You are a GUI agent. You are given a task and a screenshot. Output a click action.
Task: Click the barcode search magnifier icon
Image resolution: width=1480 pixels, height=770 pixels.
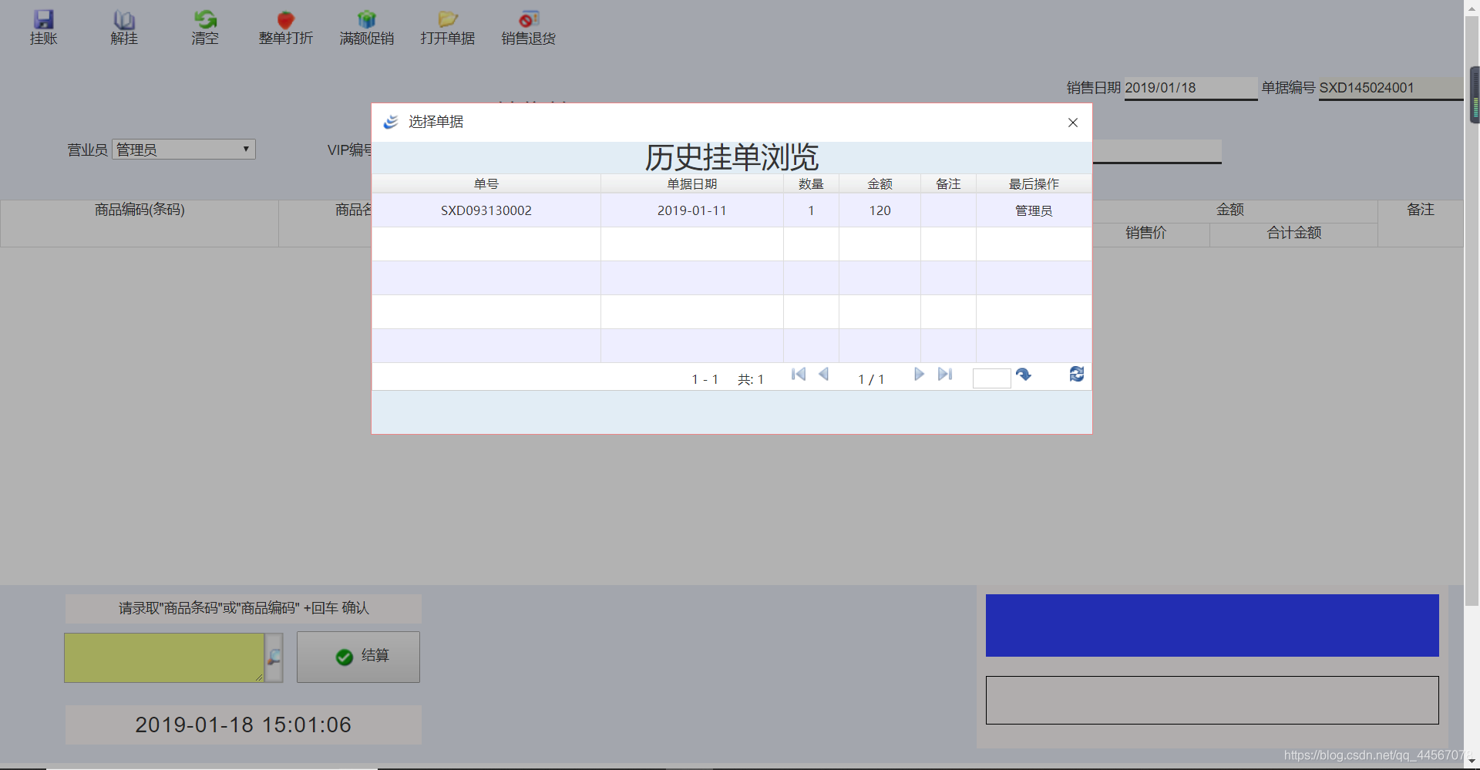tap(274, 657)
